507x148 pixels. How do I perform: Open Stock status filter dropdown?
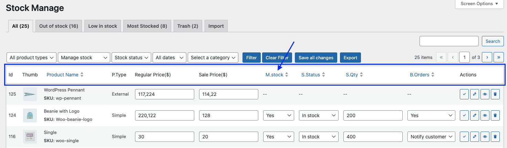(132, 58)
